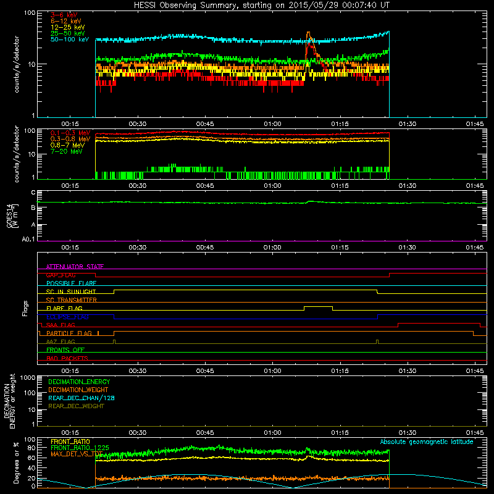
Task: Click the DECIMATION_ENERGY legend label
Action: coord(79,382)
